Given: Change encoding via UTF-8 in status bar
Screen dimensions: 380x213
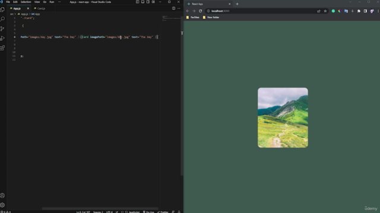Looking at the screenshot, I should (x=109, y=212).
